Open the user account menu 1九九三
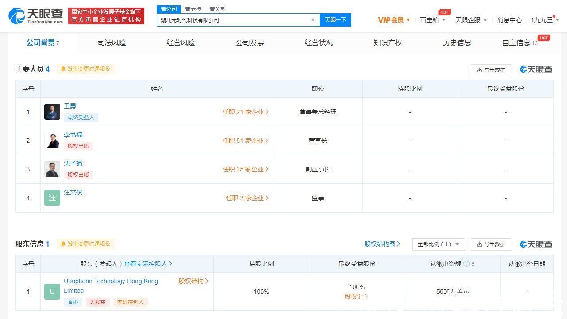567x319 pixels. 545,20
